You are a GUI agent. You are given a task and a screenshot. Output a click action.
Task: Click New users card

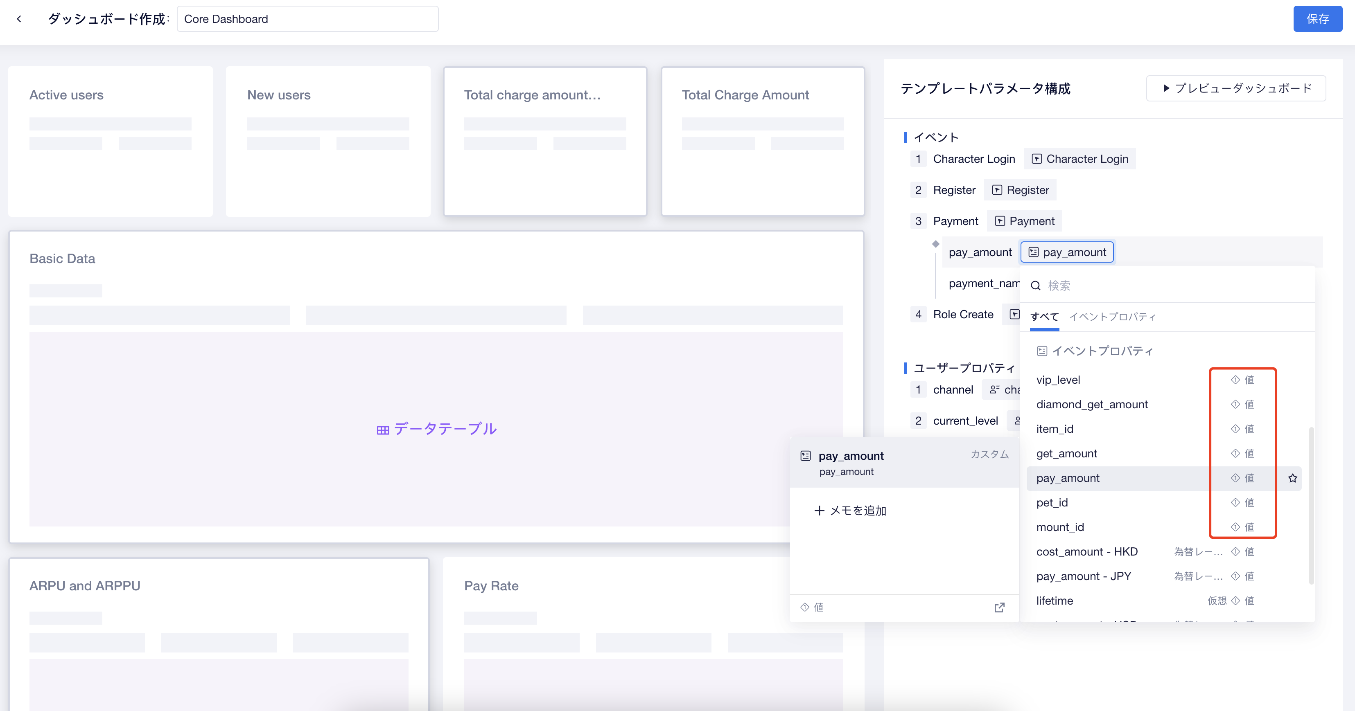pos(328,142)
